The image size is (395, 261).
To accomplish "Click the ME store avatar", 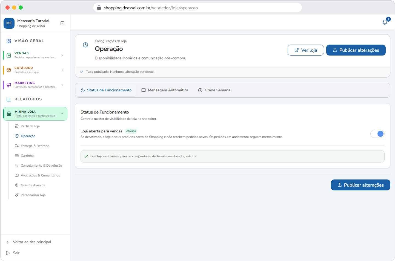I will (x=9, y=23).
